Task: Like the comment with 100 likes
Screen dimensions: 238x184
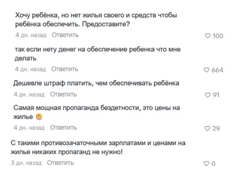Action: point(207,36)
